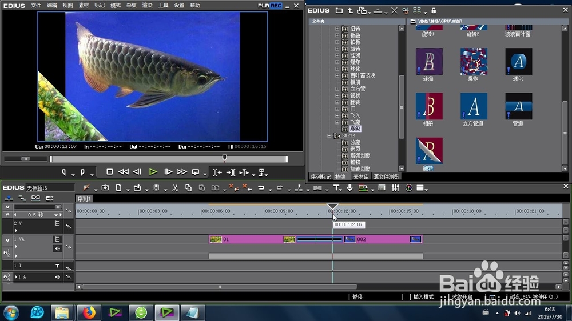The image size is (572, 321).
Task: Click the green Play button in the player
Action: pos(153,171)
